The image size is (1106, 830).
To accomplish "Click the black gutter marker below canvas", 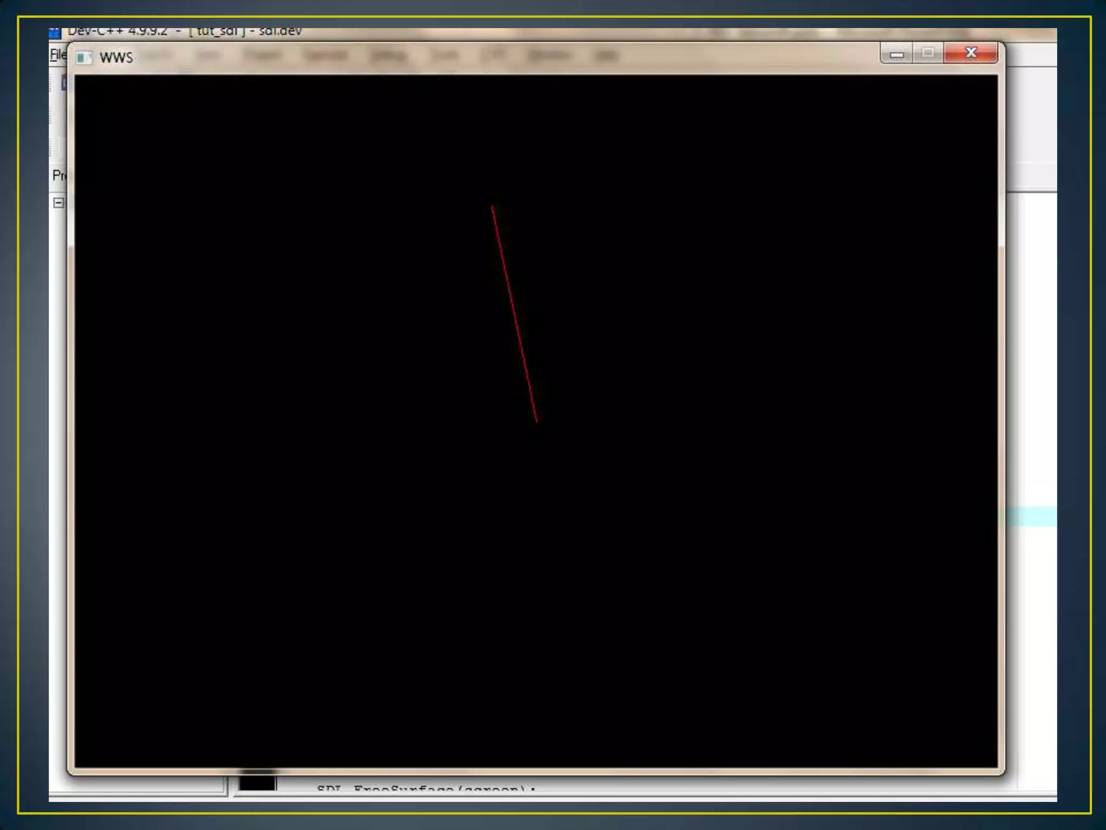I will [x=257, y=783].
